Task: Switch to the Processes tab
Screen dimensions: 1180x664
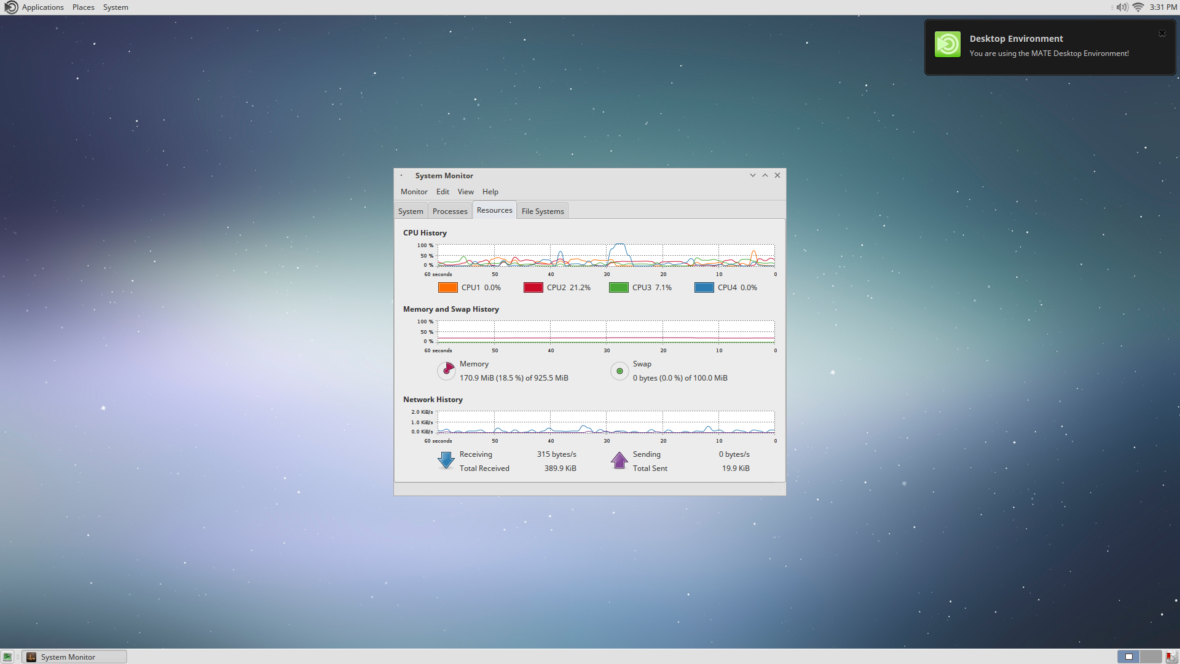Action: coord(450,211)
